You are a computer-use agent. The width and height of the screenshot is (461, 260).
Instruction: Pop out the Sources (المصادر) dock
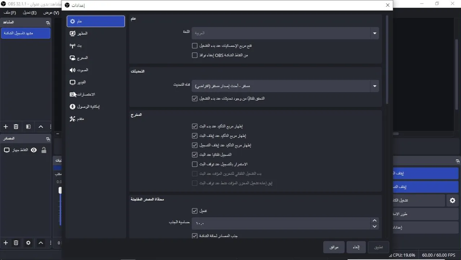(48, 139)
